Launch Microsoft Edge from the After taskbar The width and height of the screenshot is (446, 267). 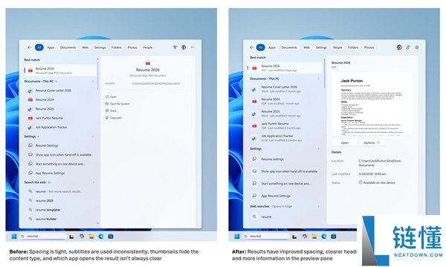point(324,237)
